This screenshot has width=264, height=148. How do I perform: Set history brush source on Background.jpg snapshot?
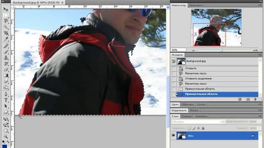(173, 61)
